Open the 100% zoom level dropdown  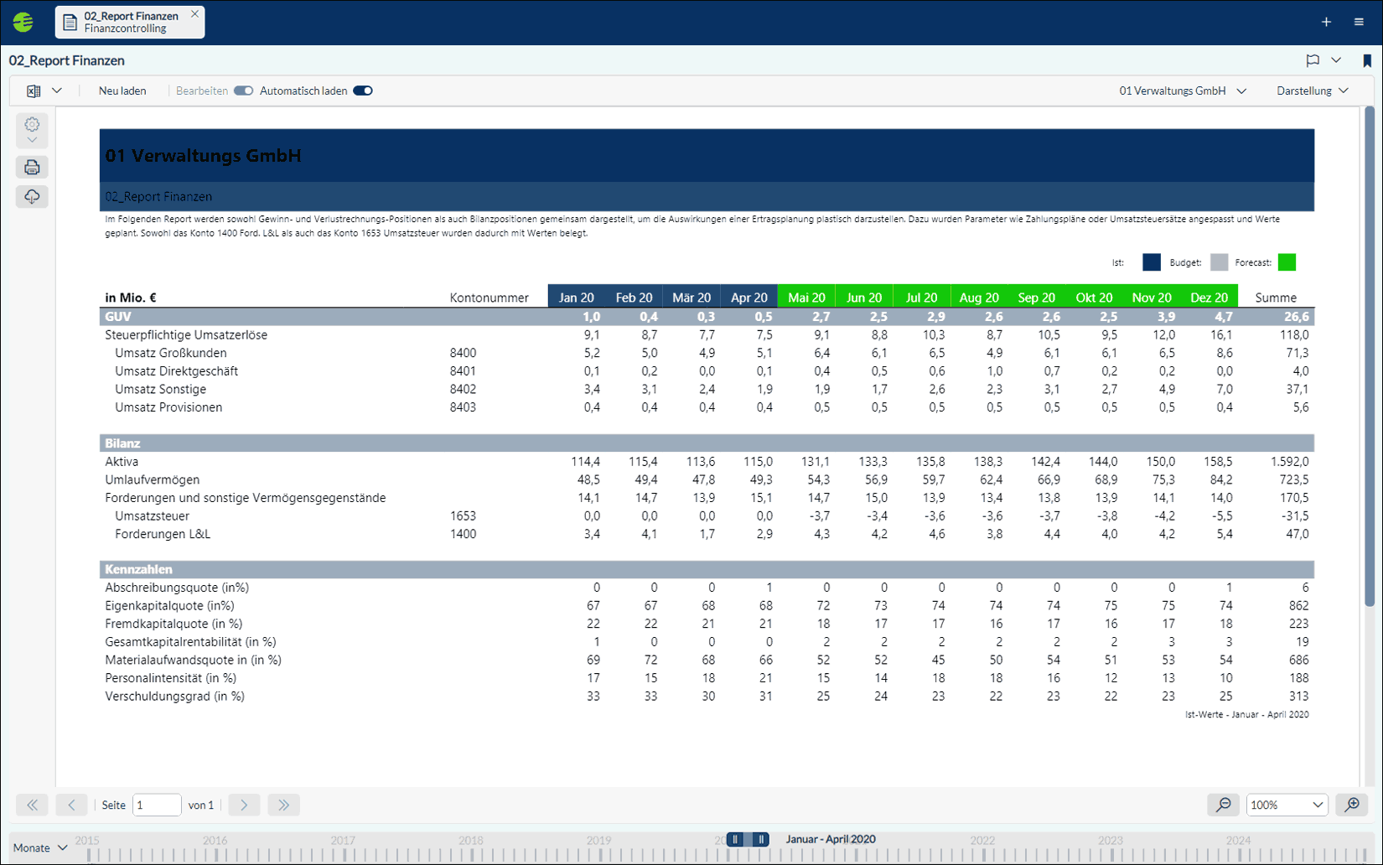[x=1287, y=805]
